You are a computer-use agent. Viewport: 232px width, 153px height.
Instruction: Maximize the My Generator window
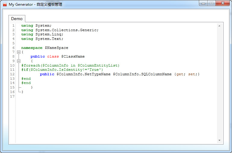point(212,3)
